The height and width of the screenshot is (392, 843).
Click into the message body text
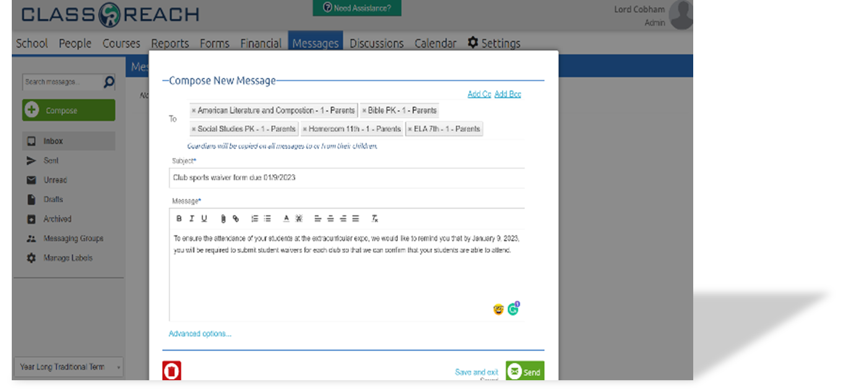346,245
